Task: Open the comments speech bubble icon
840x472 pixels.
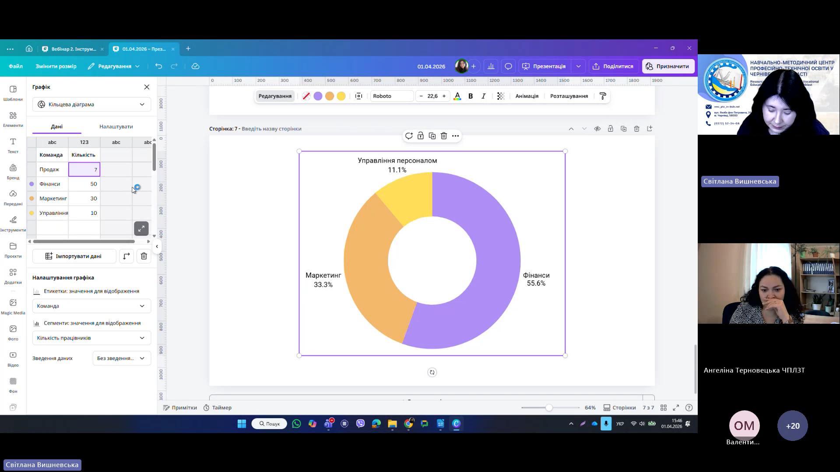Action: coord(508,66)
